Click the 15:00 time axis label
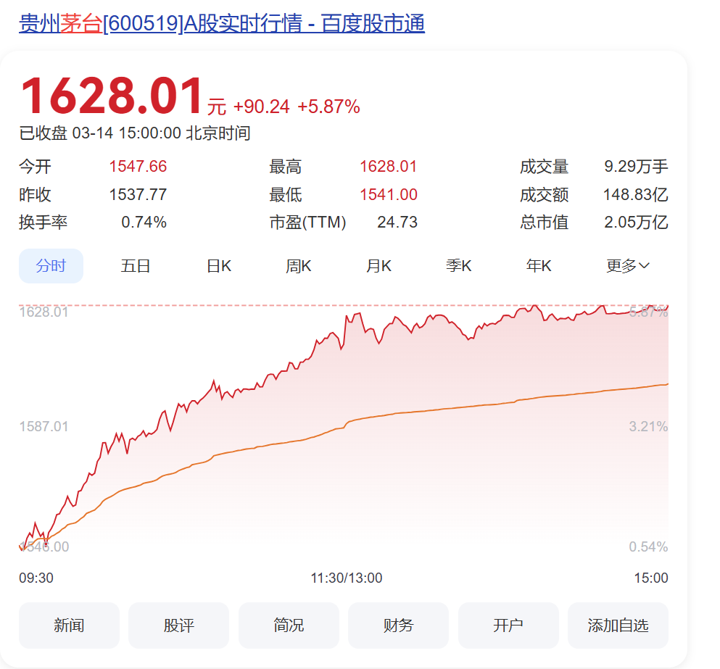This screenshot has height=669, width=720. tap(651, 578)
